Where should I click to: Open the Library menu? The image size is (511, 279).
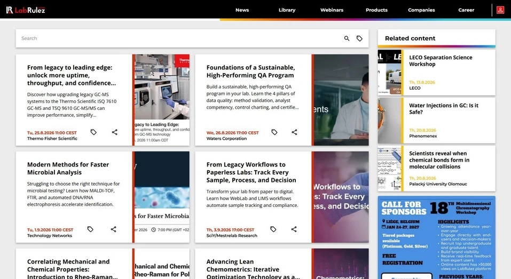coord(287,10)
